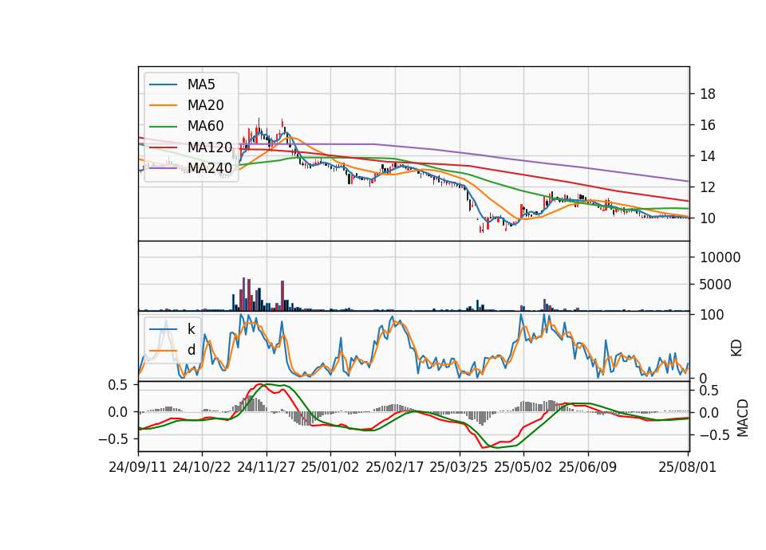Click the purple MA240 legend line sample
This screenshot has width=766, height=550.
(163, 168)
